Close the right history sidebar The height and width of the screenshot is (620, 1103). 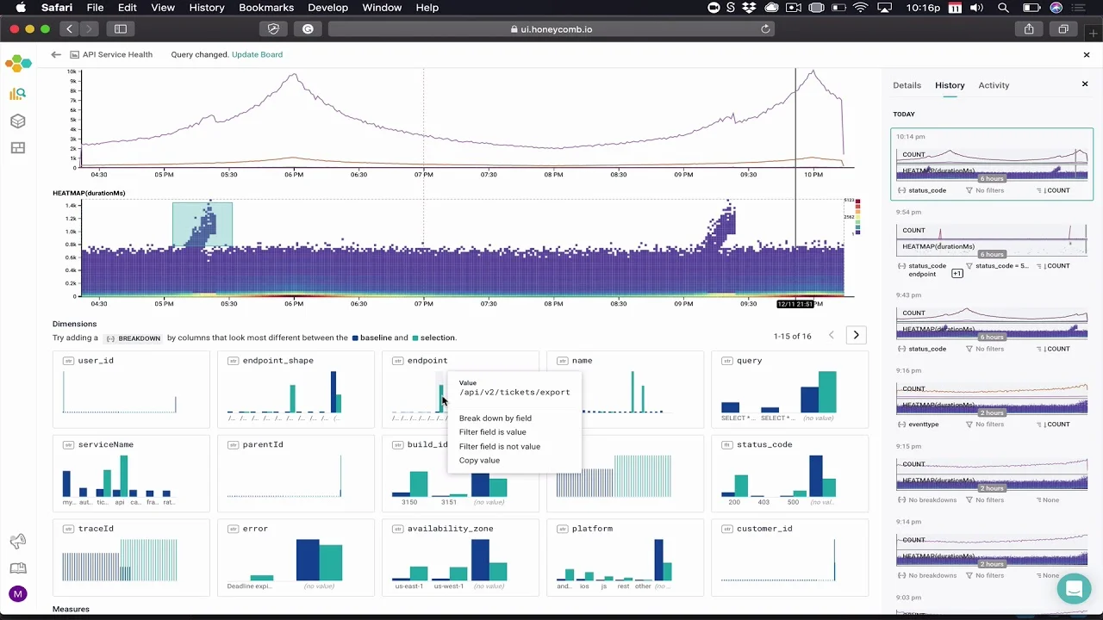(1085, 84)
